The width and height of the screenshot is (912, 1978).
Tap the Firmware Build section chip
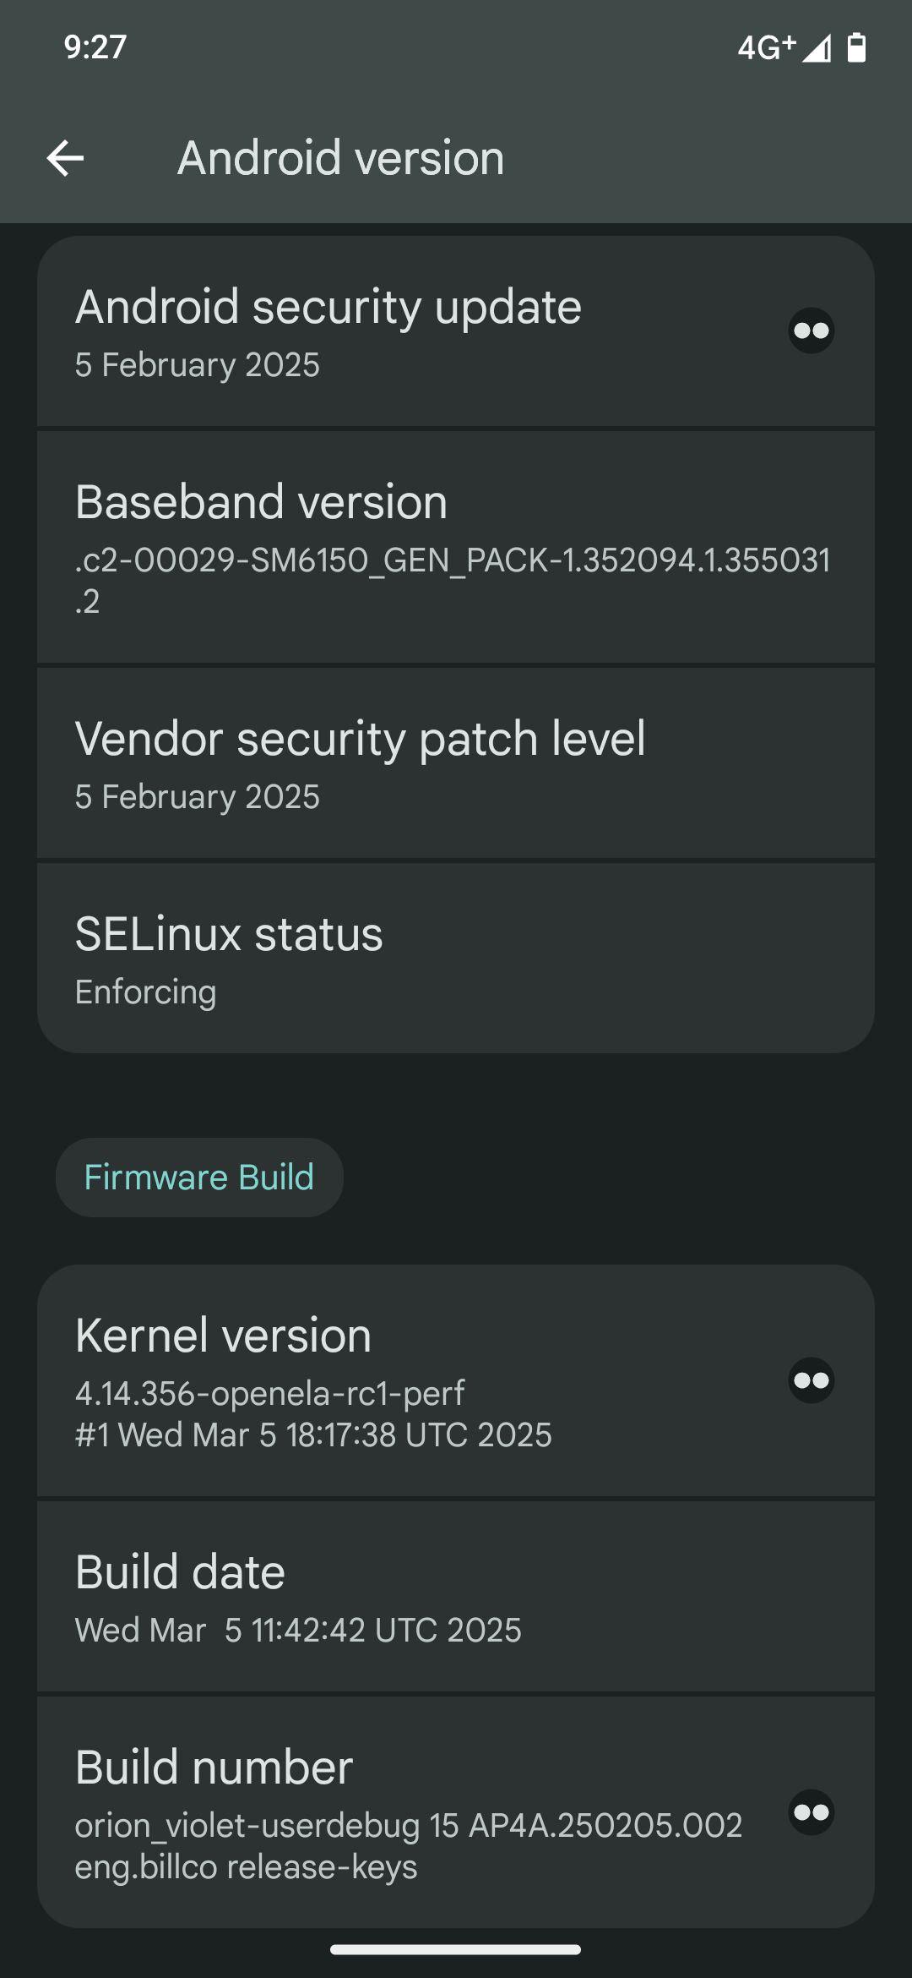click(x=199, y=1178)
